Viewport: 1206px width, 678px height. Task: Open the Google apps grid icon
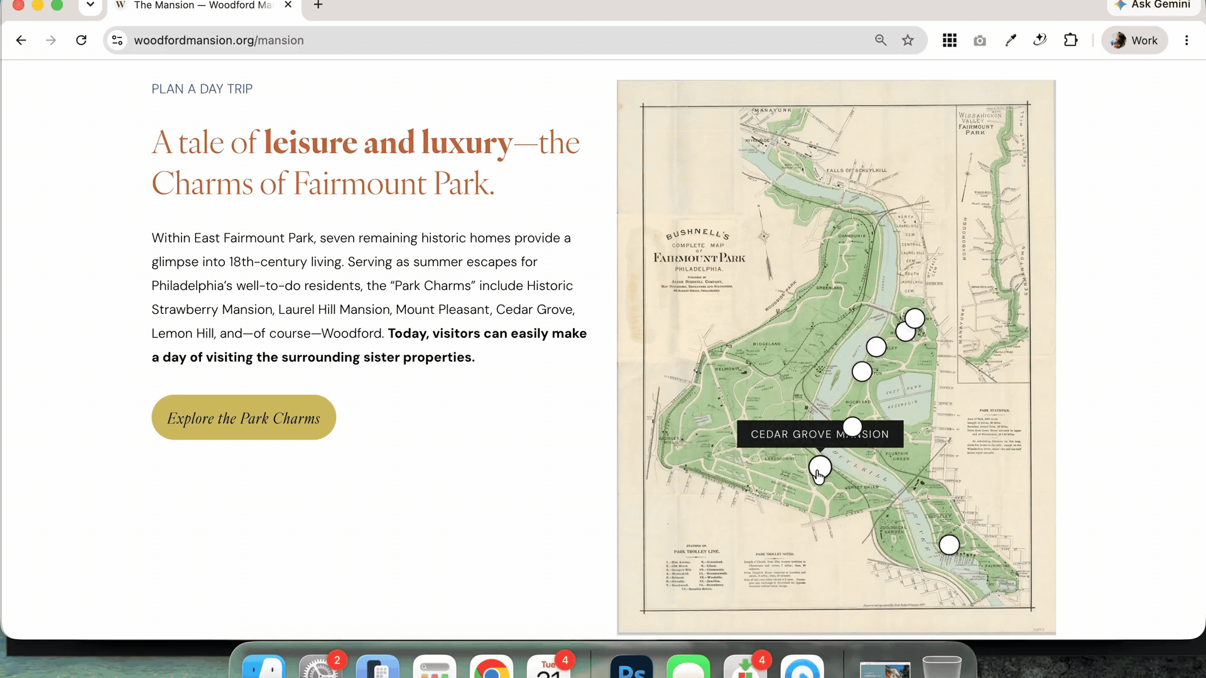click(949, 40)
